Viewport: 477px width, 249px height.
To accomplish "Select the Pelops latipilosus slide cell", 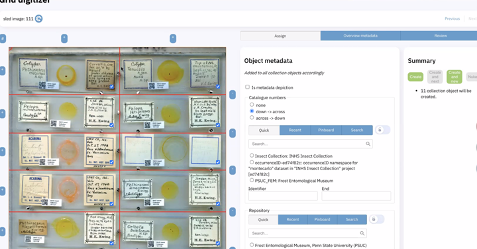I will click(x=173, y=114).
